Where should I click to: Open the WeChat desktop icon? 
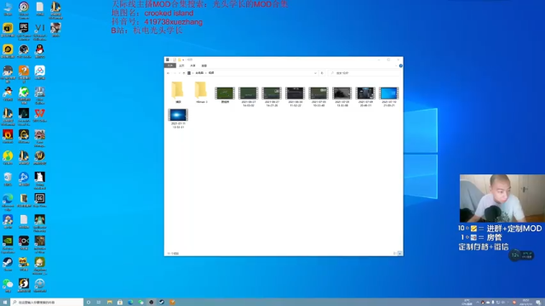[8, 286]
